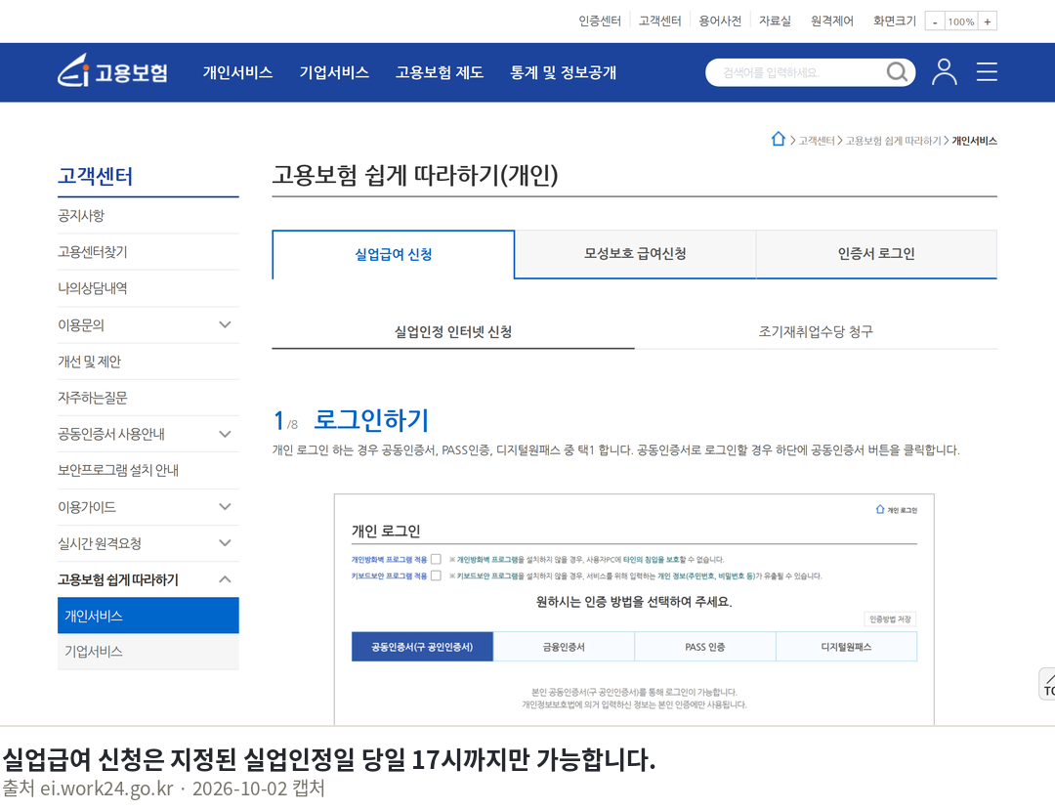This screenshot has width=1055, height=810.
Task: Open 자료실 top link
Action: click(775, 21)
